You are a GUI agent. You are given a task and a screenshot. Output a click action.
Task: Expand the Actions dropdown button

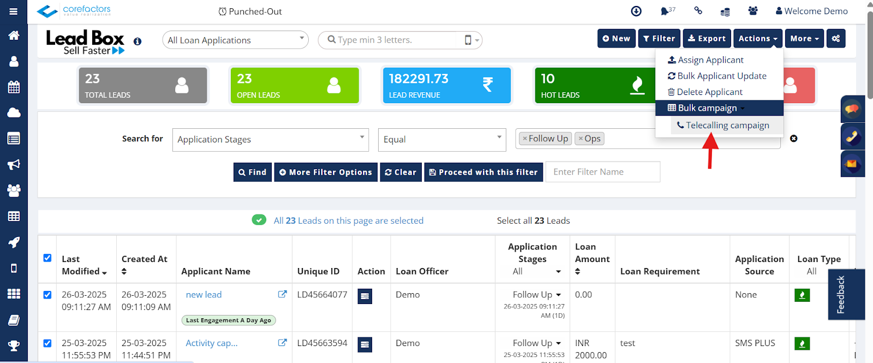758,38
